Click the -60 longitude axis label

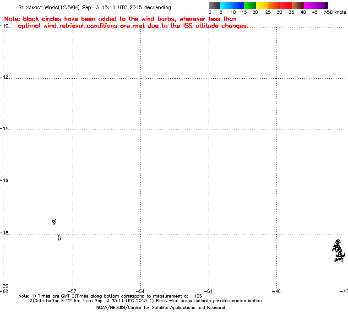click(5, 291)
